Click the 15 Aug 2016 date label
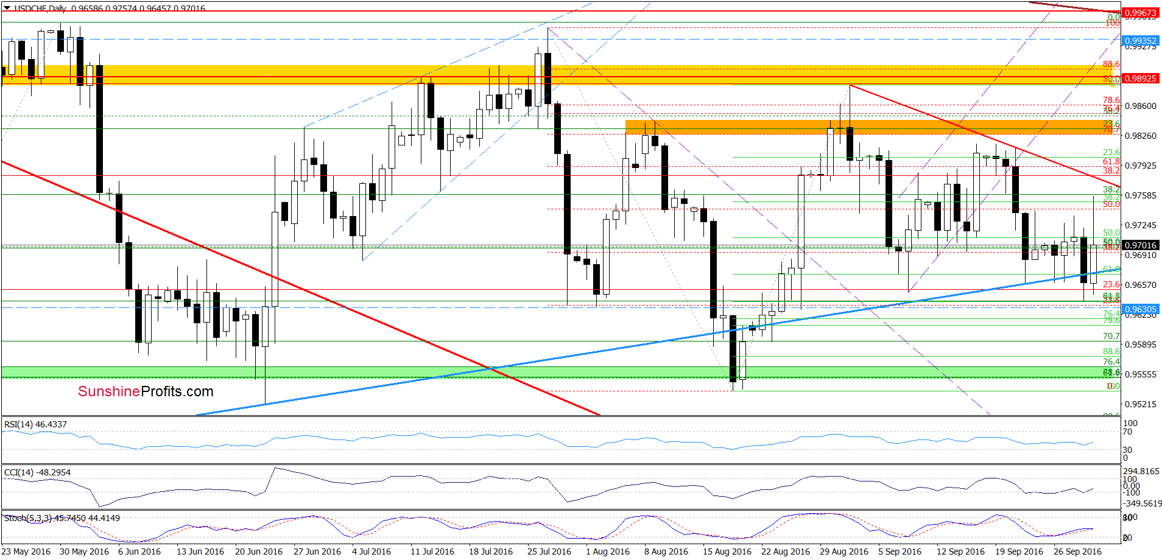1162x560 pixels. pyautogui.click(x=727, y=551)
